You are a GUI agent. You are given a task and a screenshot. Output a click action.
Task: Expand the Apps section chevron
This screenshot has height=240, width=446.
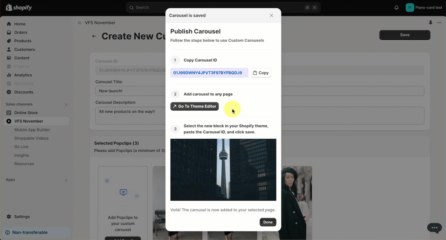66,180
